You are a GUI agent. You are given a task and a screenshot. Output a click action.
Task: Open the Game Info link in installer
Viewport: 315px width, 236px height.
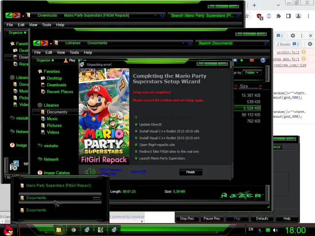click(x=138, y=171)
